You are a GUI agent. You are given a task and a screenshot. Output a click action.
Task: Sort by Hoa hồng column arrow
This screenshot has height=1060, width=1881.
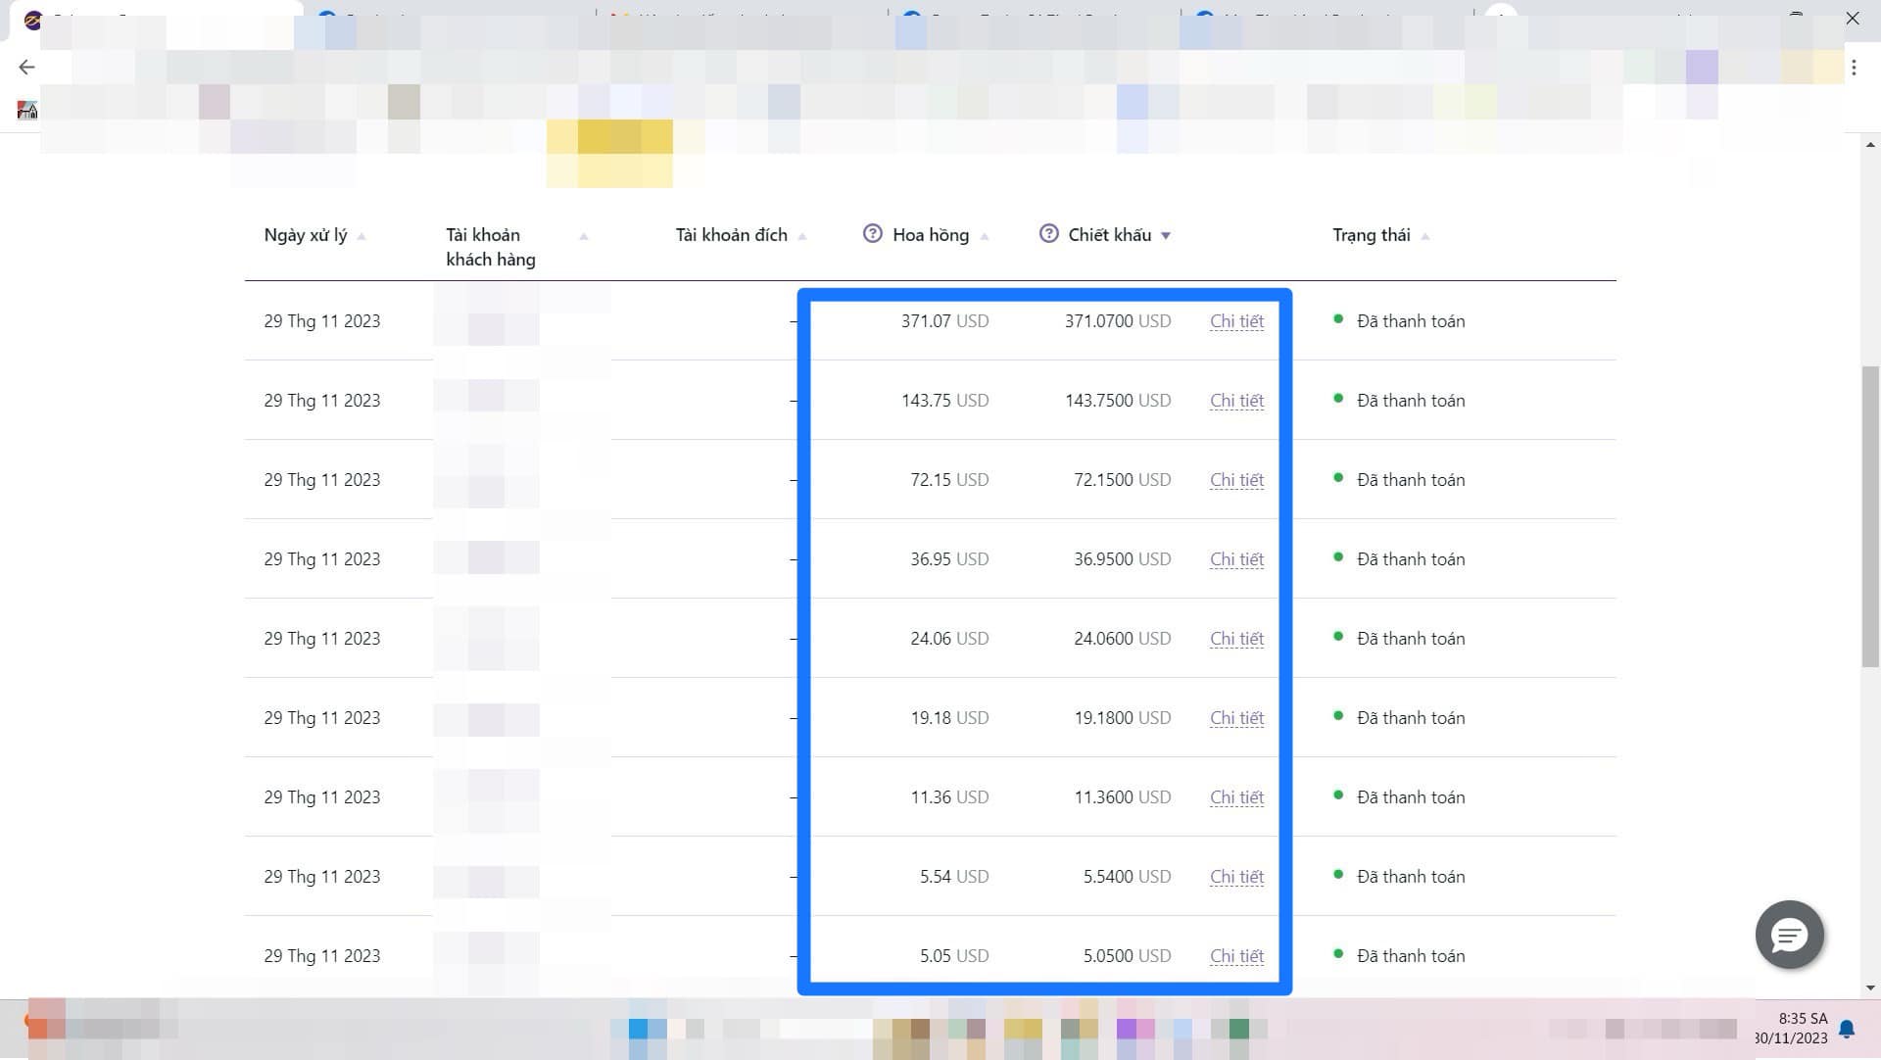click(x=985, y=236)
